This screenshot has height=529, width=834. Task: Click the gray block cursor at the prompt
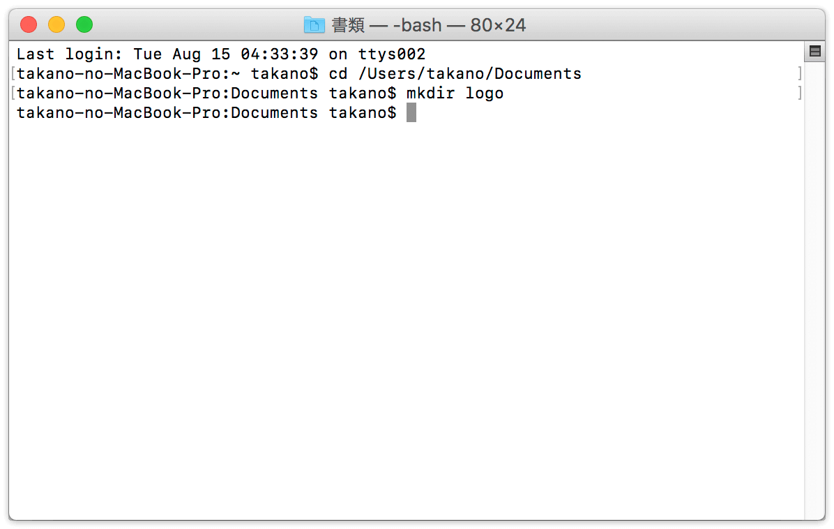point(411,113)
